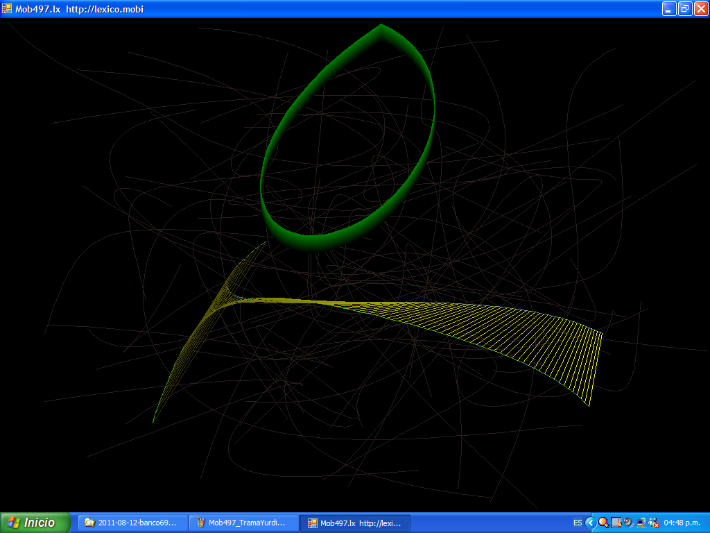Restore down the Mob497.lx window
The width and height of the screenshot is (710, 533).
pyautogui.click(x=685, y=8)
